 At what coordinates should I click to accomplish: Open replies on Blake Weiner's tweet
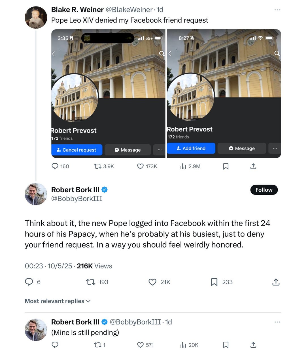click(x=55, y=166)
